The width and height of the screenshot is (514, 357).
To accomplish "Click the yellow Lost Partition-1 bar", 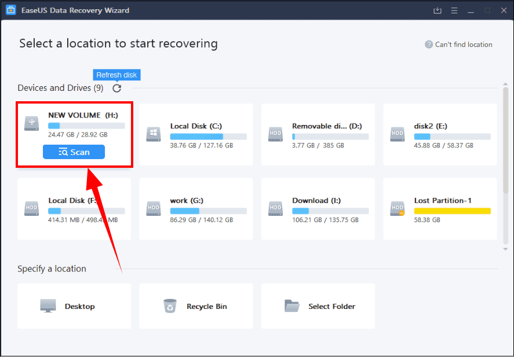I will pyautogui.click(x=453, y=211).
